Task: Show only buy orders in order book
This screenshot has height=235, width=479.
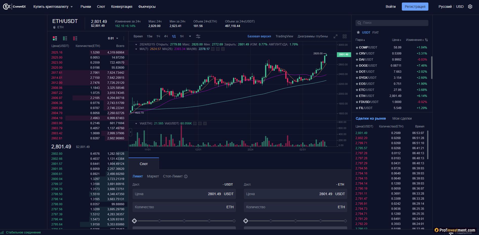Action: point(65,38)
